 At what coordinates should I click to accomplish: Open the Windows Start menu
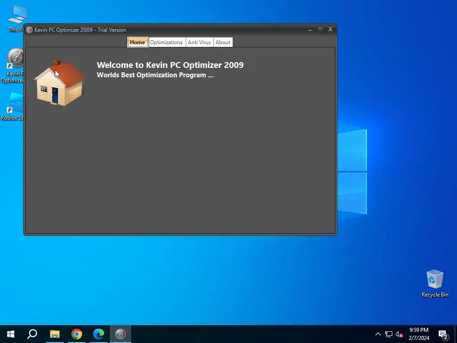point(11,334)
